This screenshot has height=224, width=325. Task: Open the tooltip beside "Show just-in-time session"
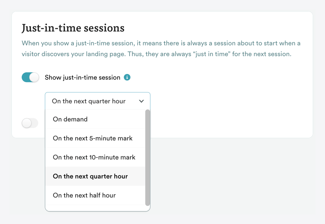click(127, 77)
